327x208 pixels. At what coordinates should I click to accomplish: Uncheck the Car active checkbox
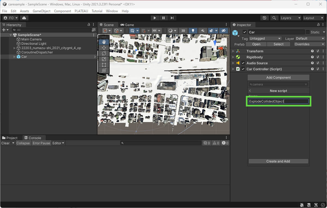coord(245,32)
